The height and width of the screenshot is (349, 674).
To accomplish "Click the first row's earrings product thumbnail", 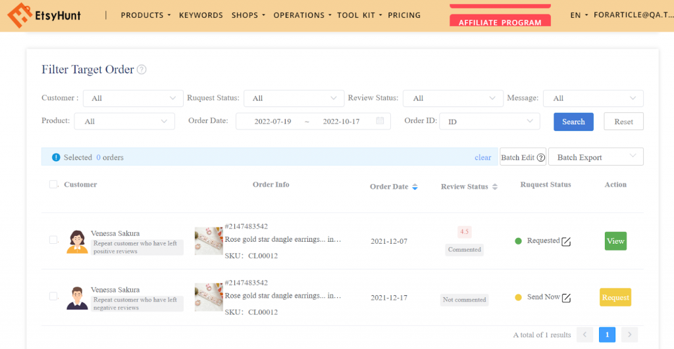I will (x=207, y=241).
